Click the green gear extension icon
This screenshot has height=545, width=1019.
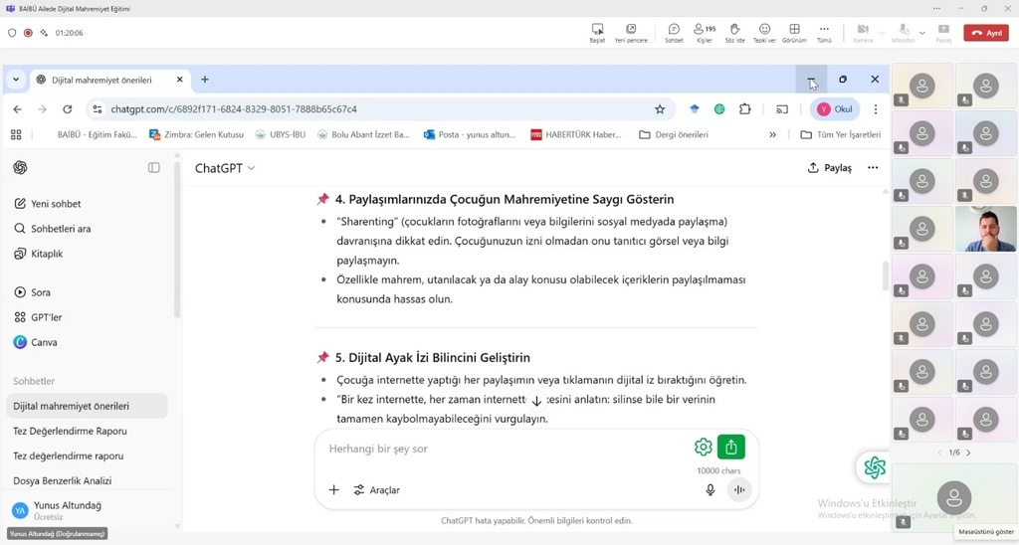pyautogui.click(x=703, y=447)
